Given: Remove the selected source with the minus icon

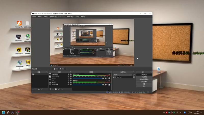Looking at the screenshot, I should pyautogui.click(x=53, y=89).
